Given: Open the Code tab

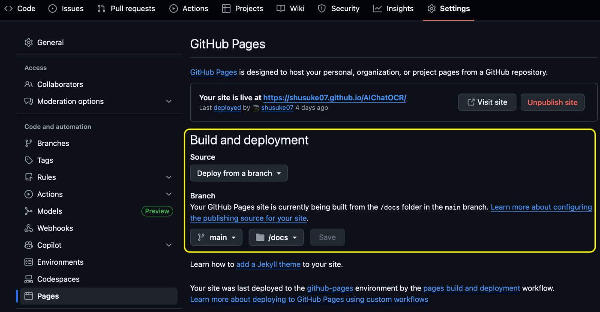Looking at the screenshot, I should click(x=20, y=9).
